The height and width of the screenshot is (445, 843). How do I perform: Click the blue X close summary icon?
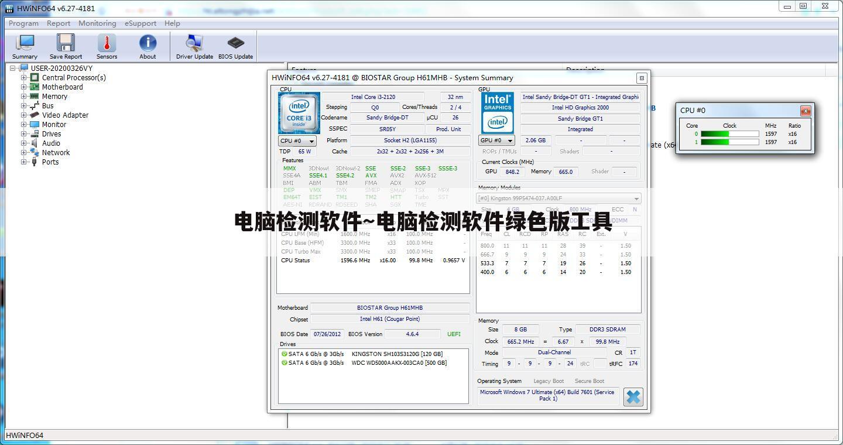click(x=633, y=397)
